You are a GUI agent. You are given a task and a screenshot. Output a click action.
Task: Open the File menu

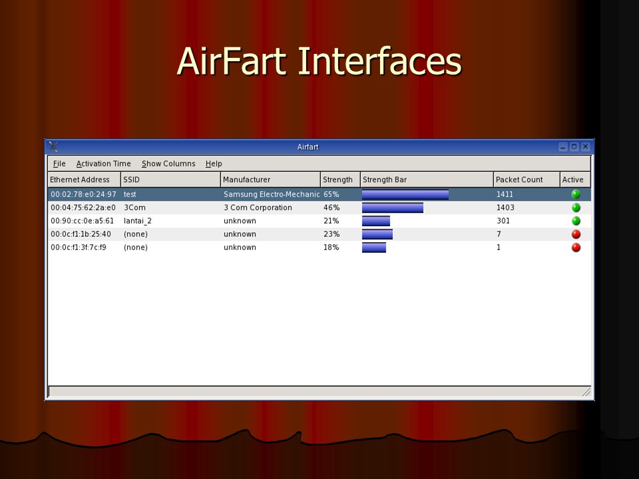[59, 164]
